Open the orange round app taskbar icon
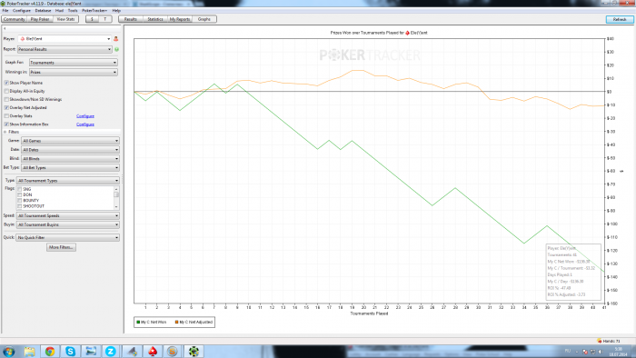This screenshot has width=636, height=358. [x=173, y=351]
